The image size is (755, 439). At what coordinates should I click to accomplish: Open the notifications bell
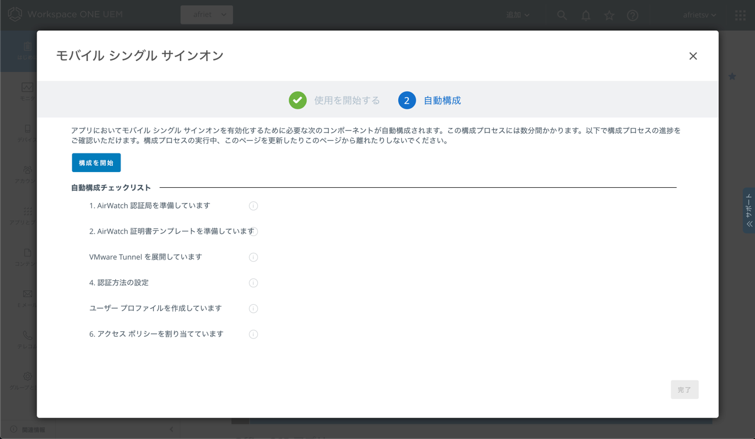[586, 15]
